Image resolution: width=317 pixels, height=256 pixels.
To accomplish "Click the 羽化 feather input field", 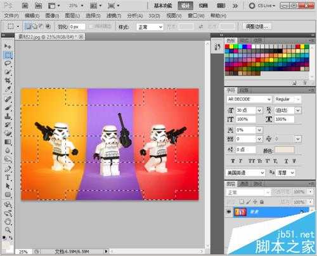I will pos(77,27).
